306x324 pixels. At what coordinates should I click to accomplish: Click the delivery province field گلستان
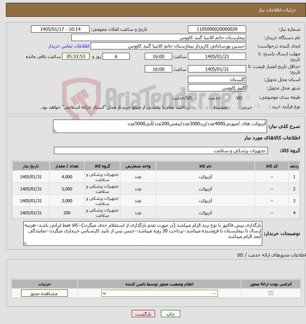pyautogui.click(x=217, y=79)
